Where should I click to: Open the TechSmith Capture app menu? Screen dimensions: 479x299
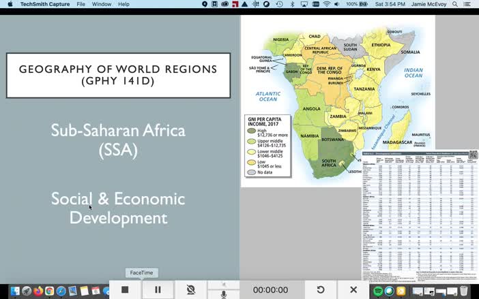(45, 4)
